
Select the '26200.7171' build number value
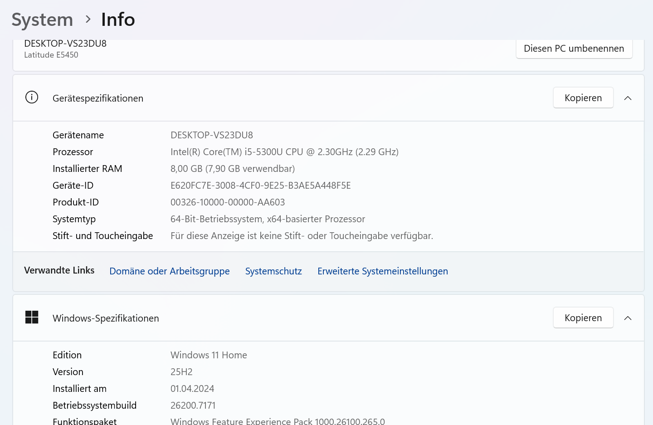[x=193, y=405]
